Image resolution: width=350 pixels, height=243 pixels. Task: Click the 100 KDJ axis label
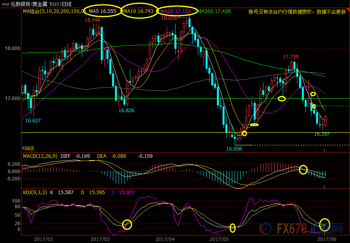pos(16,201)
